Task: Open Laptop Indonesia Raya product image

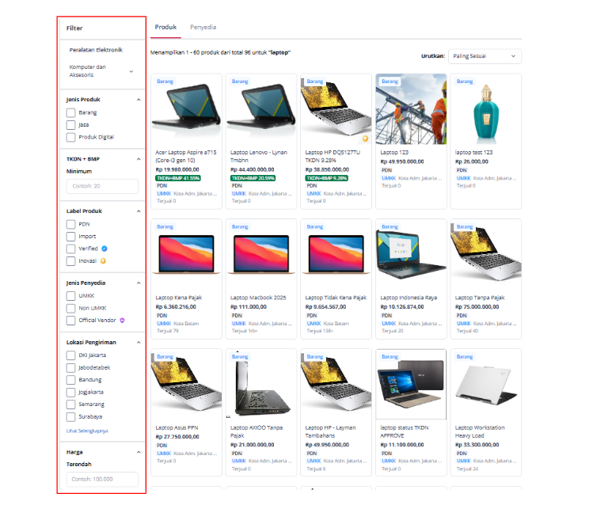Action: 411,254
